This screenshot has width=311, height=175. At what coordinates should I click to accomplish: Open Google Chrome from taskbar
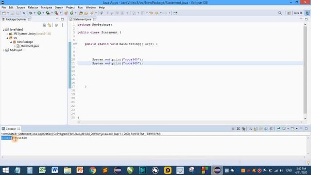pos(92,170)
